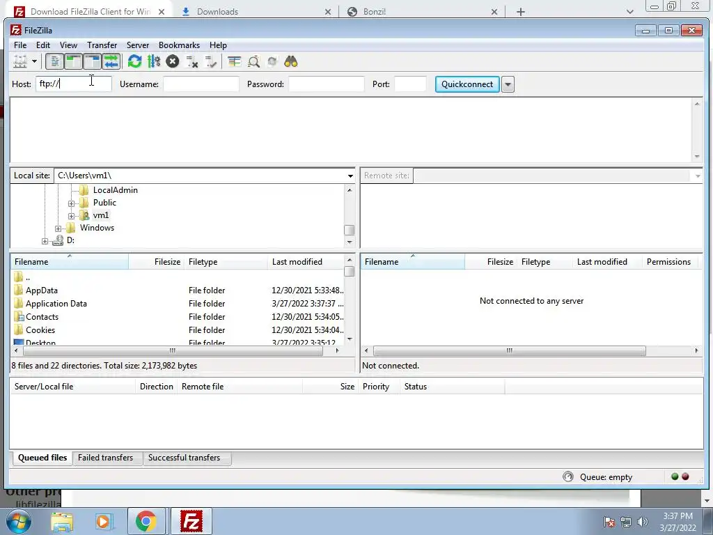This screenshot has width=713, height=535.
Task: Select the Cookies folder row
Action: click(x=178, y=329)
